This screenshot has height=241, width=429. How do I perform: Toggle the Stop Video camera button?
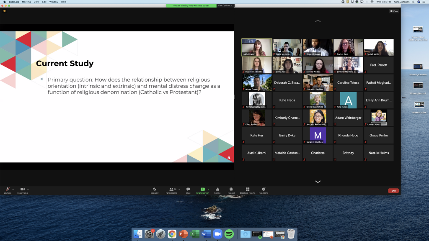(22, 190)
